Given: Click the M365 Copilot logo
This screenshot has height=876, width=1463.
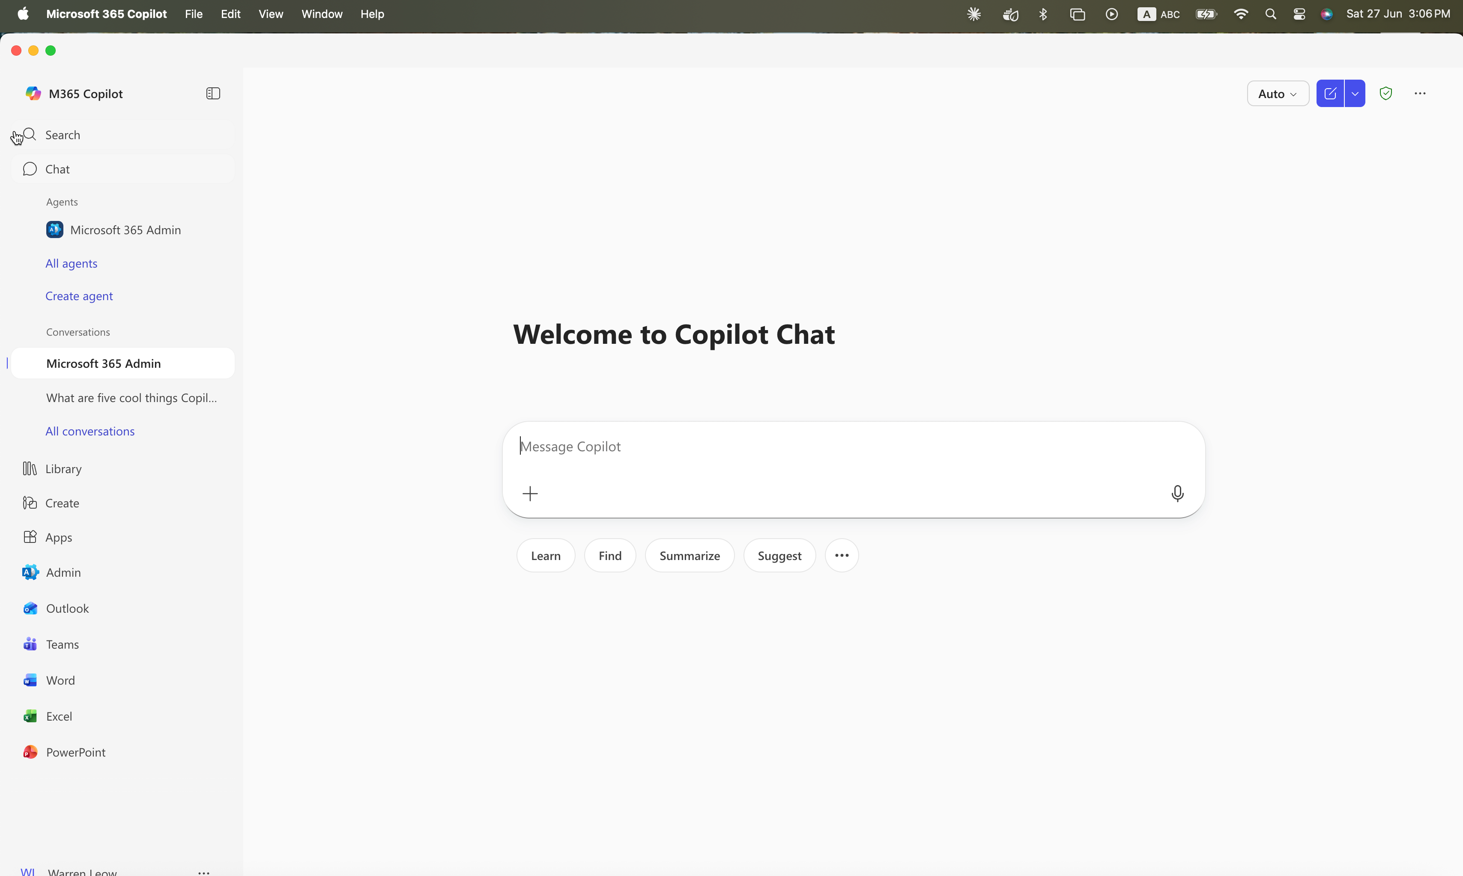Looking at the screenshot, I should click(33, 93).
